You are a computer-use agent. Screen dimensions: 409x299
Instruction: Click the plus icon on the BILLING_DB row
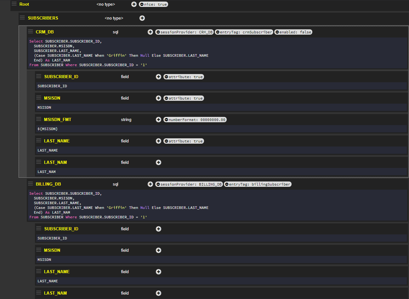(x=150, y=184)
